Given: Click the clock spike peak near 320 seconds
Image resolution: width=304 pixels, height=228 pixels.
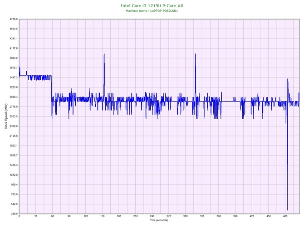Looking at the screenshot, I should pyautogui.click(x=195, y=54).
